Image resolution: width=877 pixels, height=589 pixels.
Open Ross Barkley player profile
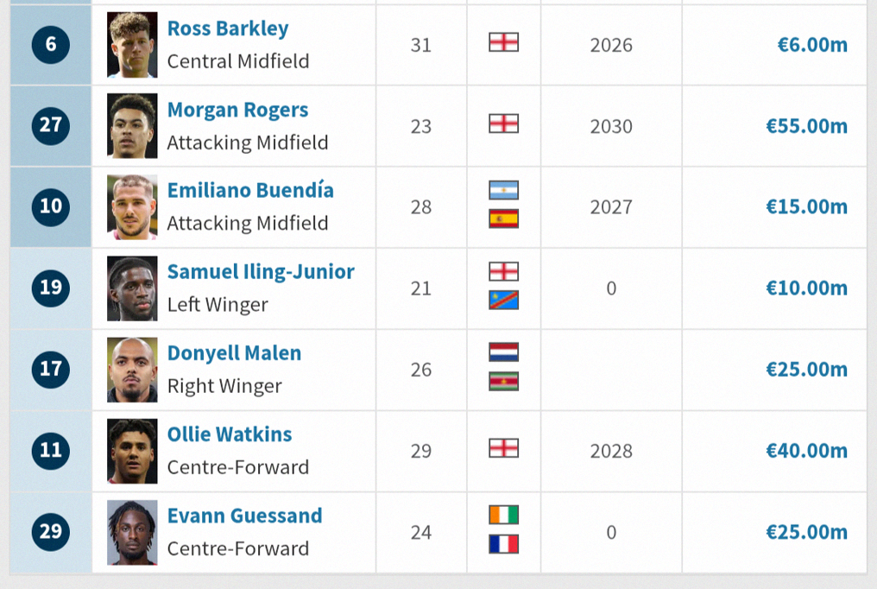[228, 28]
